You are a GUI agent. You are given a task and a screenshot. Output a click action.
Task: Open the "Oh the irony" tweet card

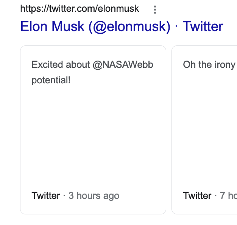tap(204, 130)
